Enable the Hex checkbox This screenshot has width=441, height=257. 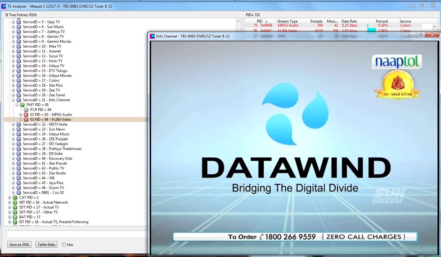[x=64, y=245]
